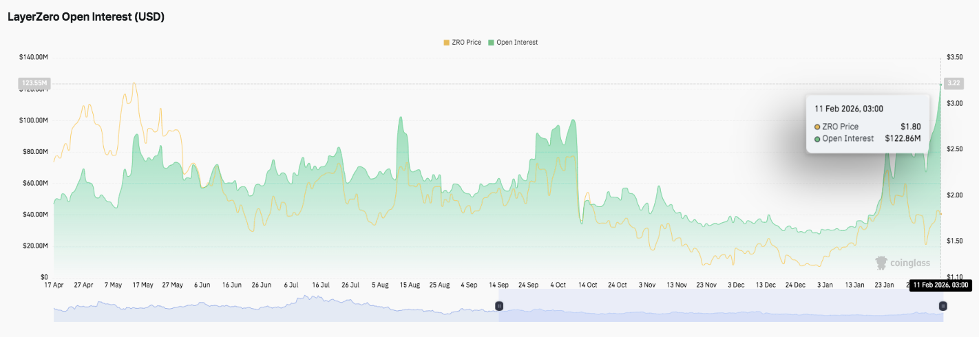Click the 3.22 crosshair label on right axis
Screen dimensions: 979x337
(954, 83)
